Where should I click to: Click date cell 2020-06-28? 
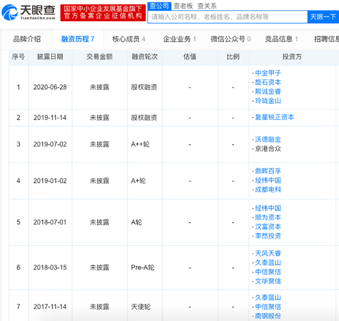[x=50, y=87]
